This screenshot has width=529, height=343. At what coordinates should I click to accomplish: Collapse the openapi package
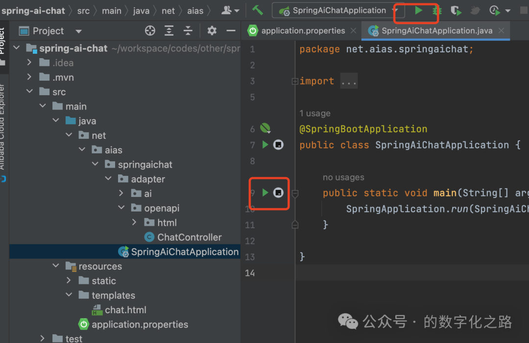pyautogui.click(x=121, y=207)
